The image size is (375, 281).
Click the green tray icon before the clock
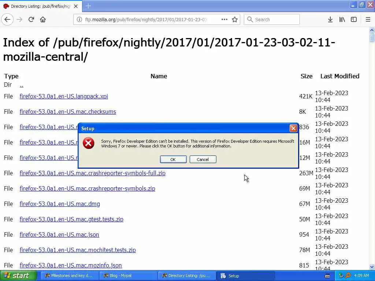tap(341, 276)
